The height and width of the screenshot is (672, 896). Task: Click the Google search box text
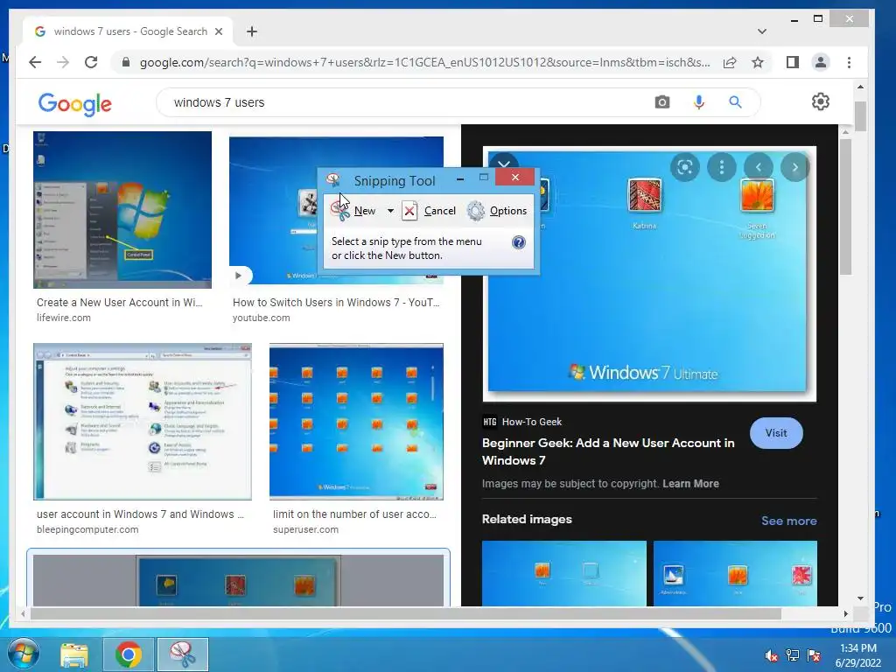[x=219, y=102]
